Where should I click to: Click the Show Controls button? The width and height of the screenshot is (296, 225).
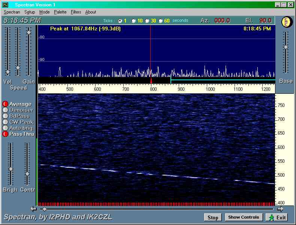click(x=244, y=217)
